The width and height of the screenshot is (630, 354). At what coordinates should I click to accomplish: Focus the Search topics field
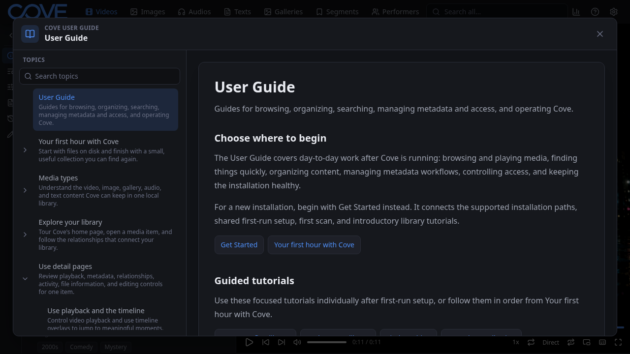(99, 76)
